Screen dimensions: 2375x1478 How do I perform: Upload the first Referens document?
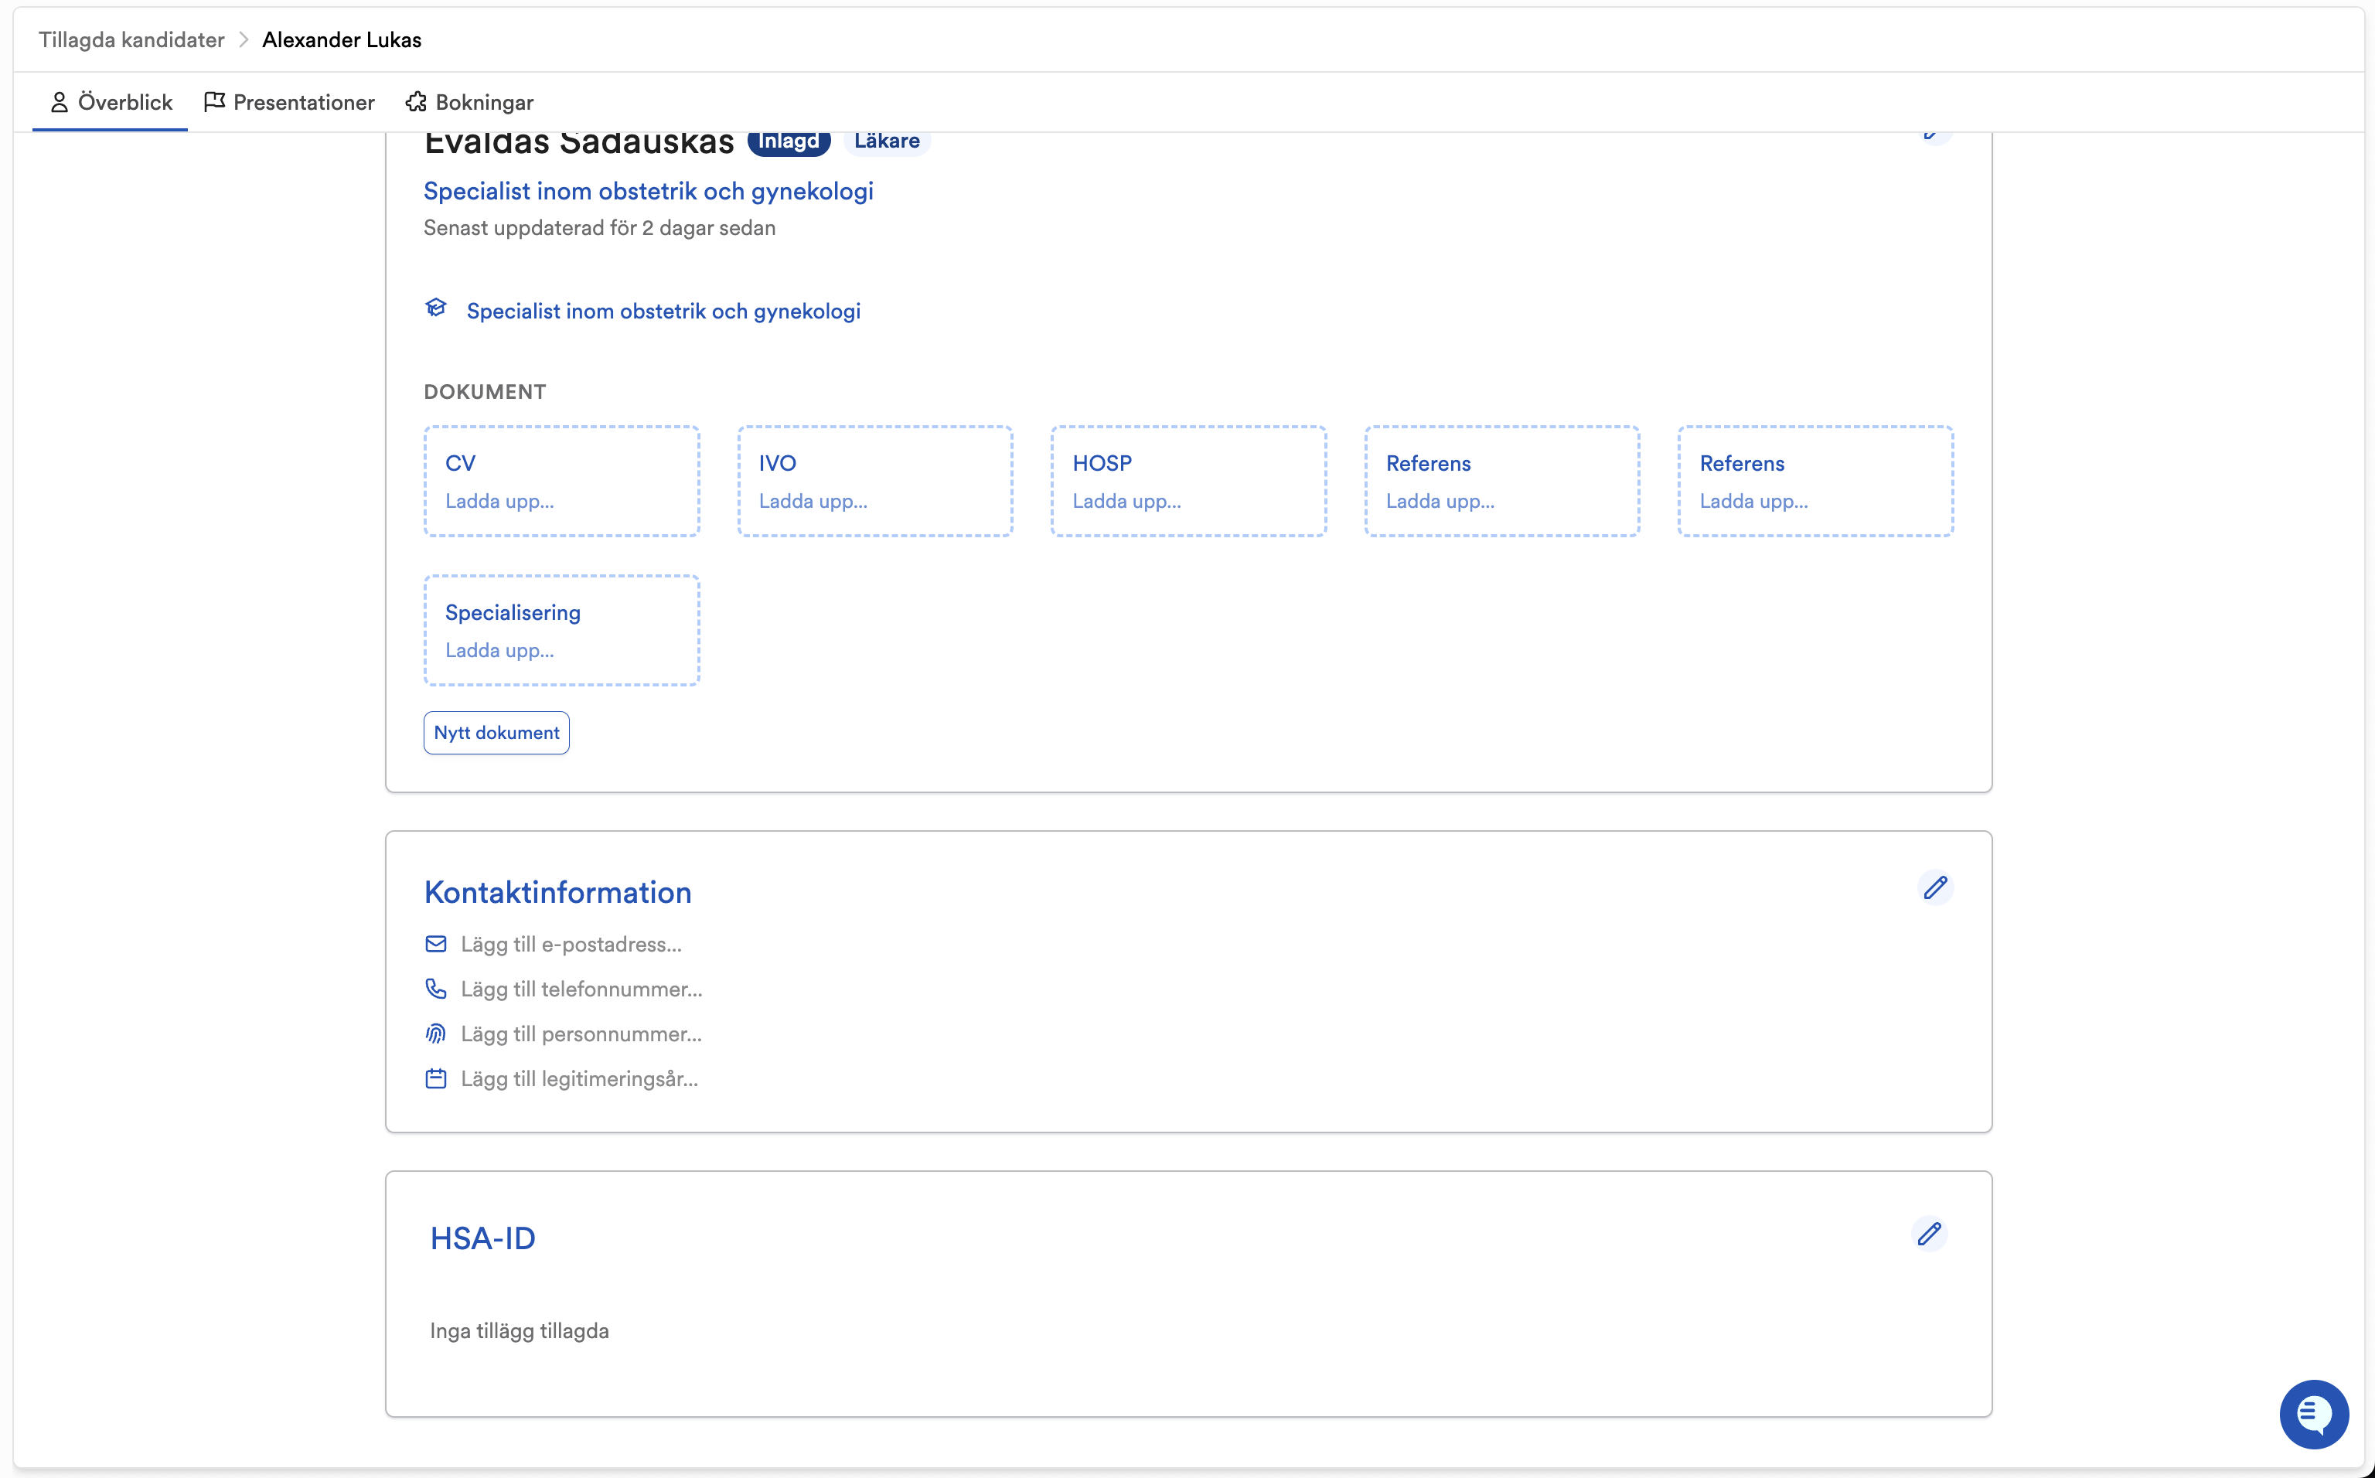click(x=1502, y=481)
